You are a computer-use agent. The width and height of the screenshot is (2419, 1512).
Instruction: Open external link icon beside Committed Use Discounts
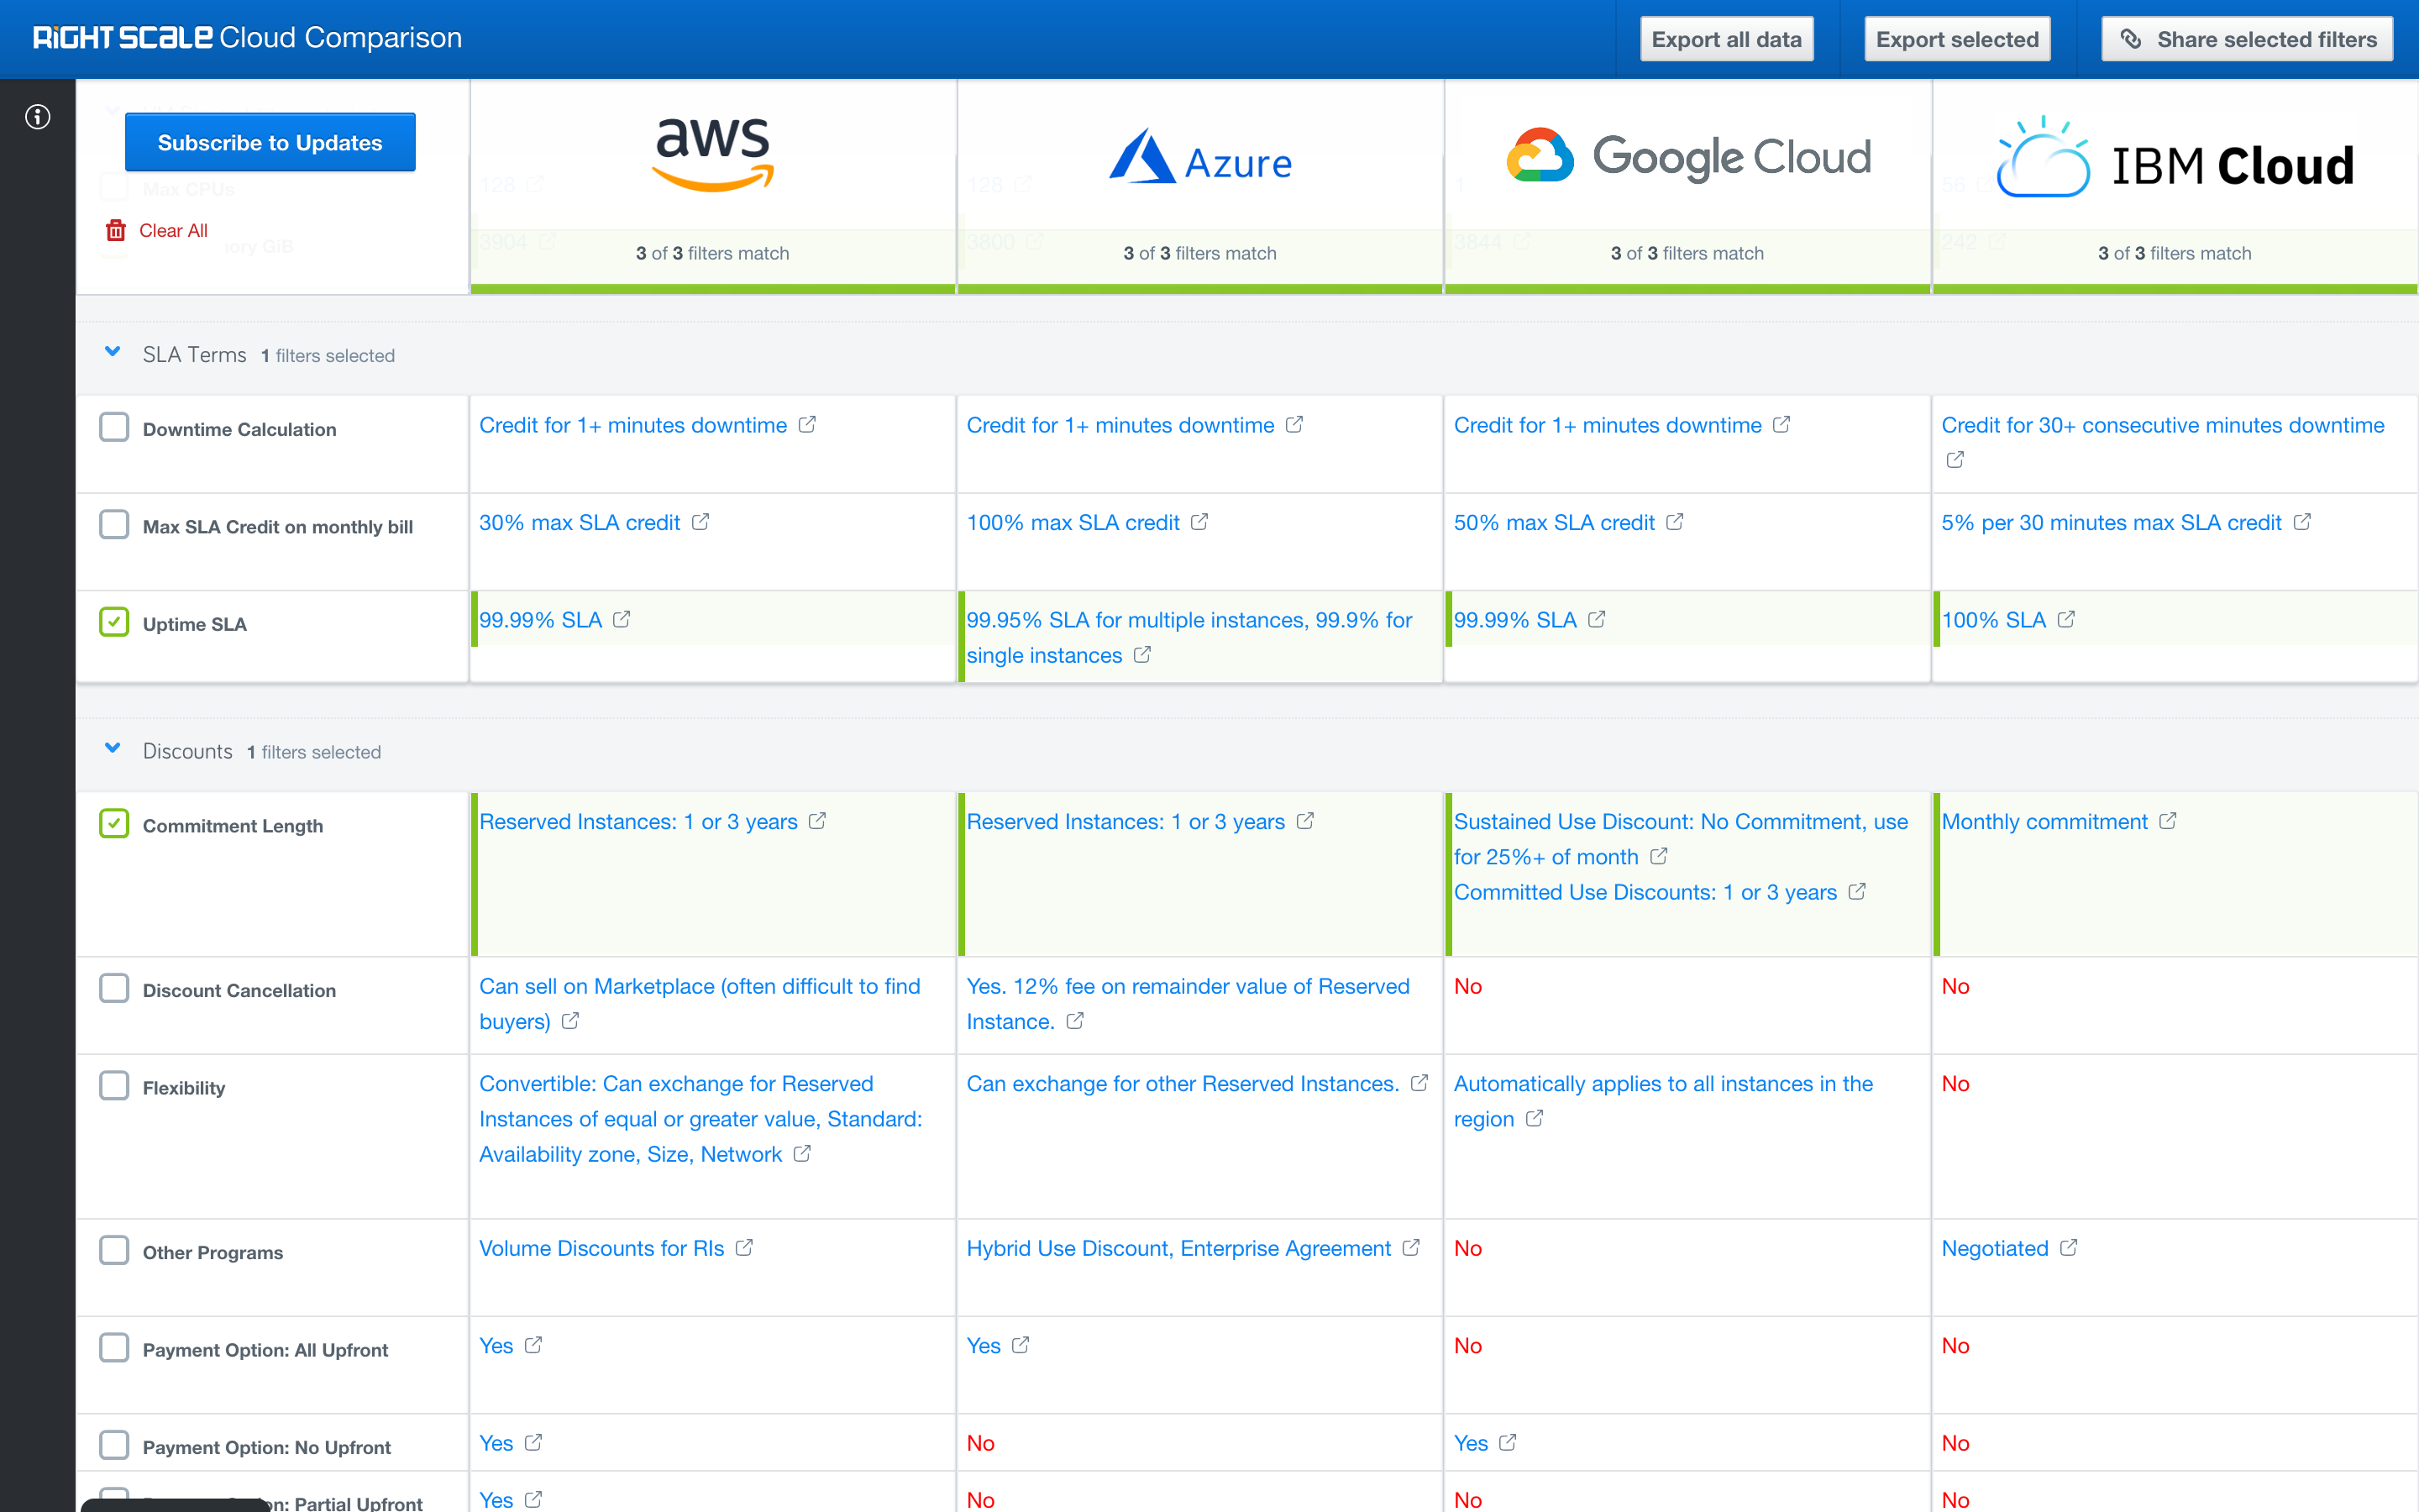tap(1857, 891)
